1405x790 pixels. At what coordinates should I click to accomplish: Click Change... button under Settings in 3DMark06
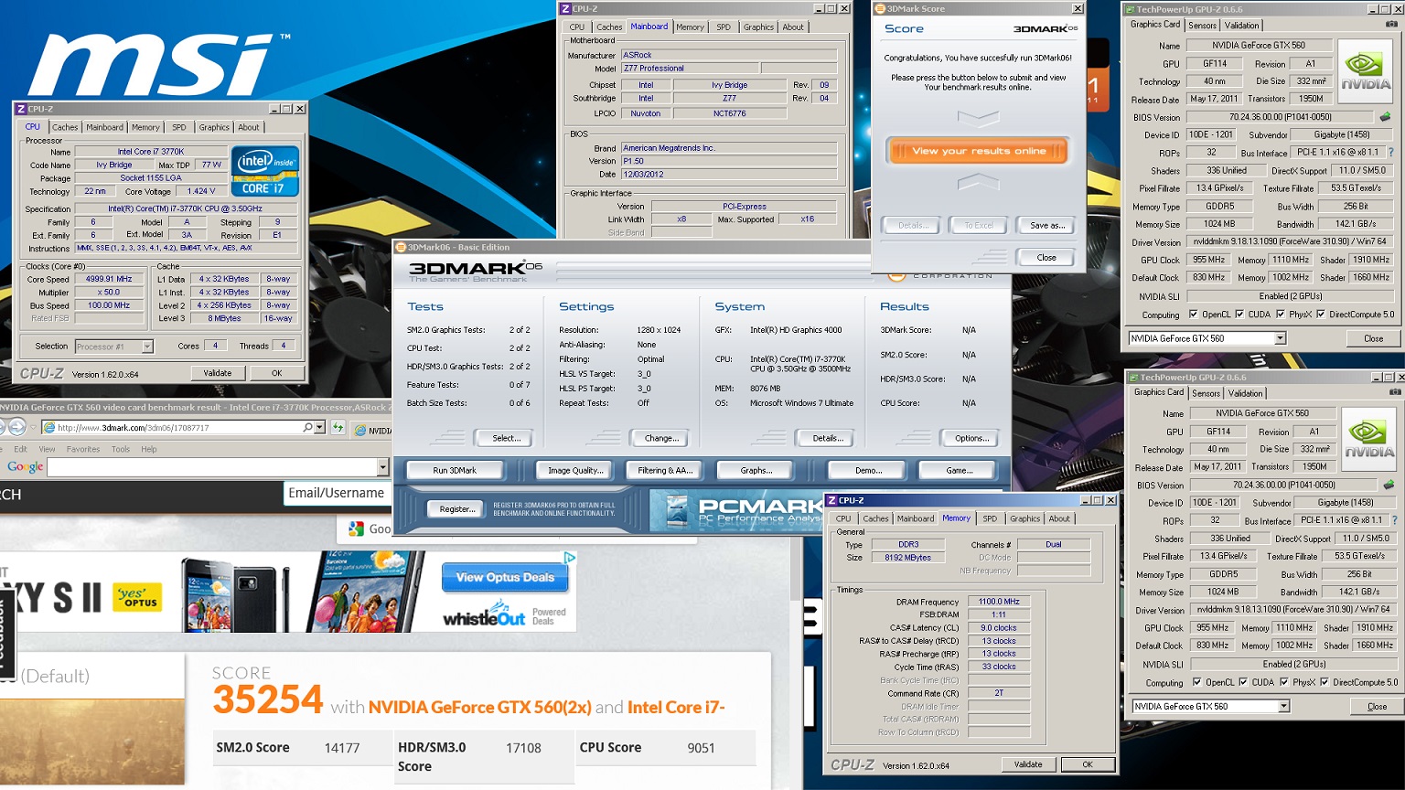tap(661, 438)
